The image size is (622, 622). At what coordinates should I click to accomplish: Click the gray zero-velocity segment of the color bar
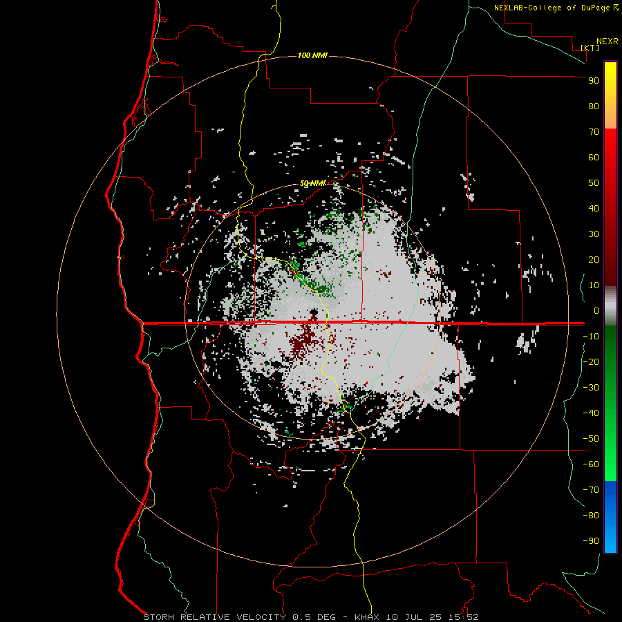610,306
